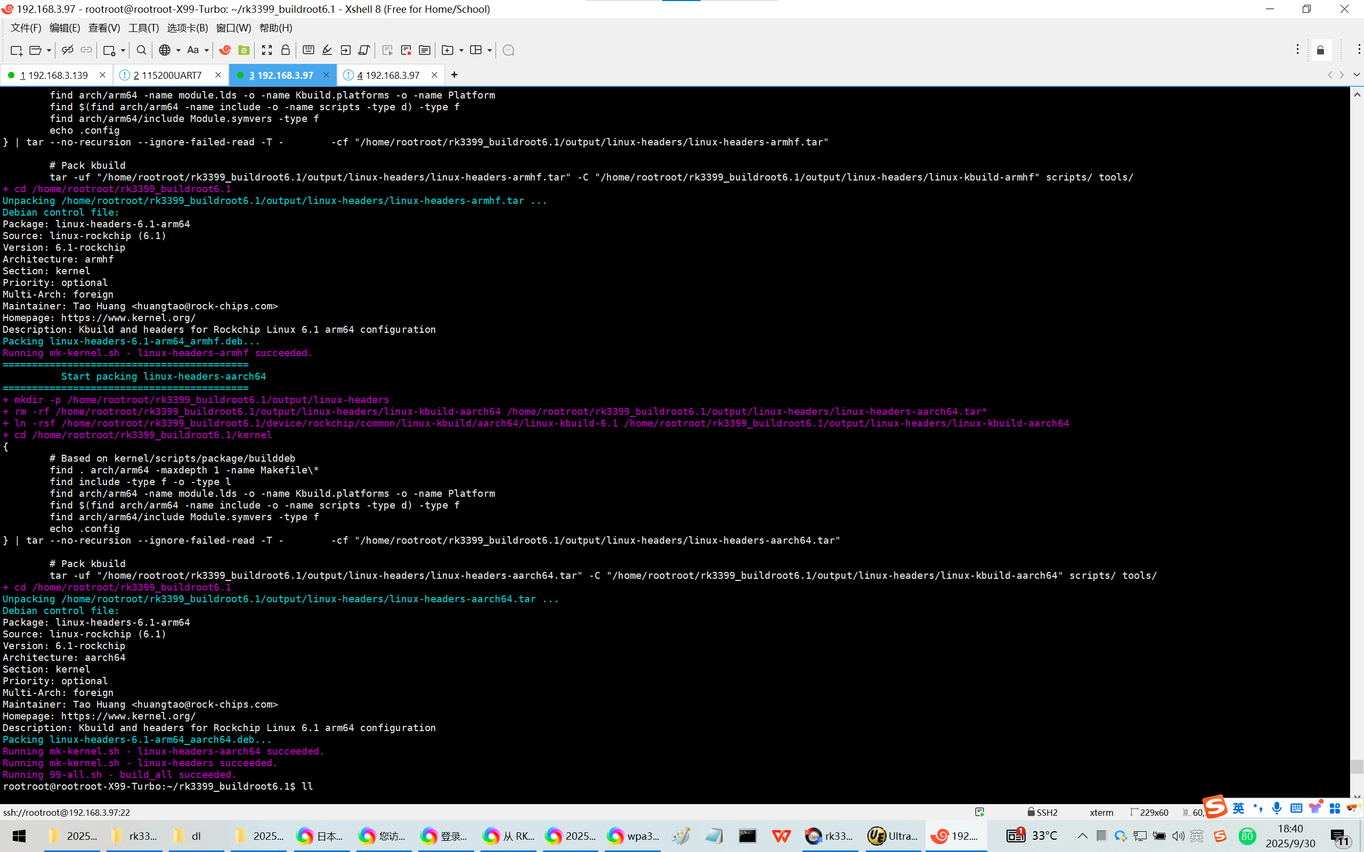Image resolution: width=1364 pixels, height=852 pixels.
Task: Open the Find magnifier tool
Action: tap(142, 51)
